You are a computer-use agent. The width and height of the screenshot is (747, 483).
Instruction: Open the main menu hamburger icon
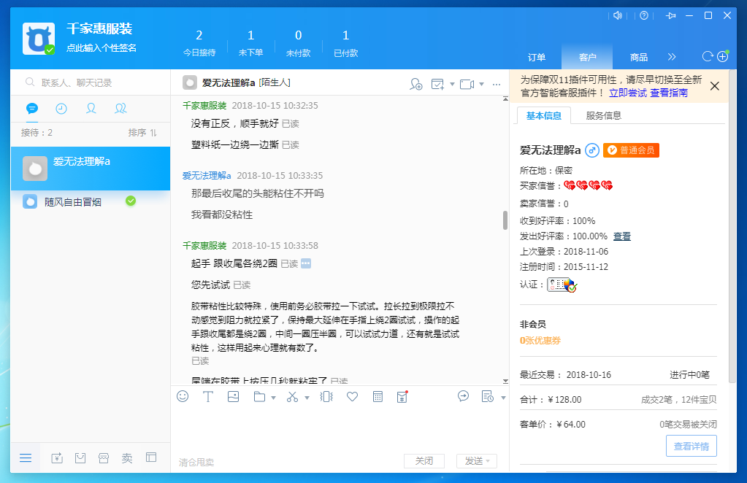[x=26, y=457]
